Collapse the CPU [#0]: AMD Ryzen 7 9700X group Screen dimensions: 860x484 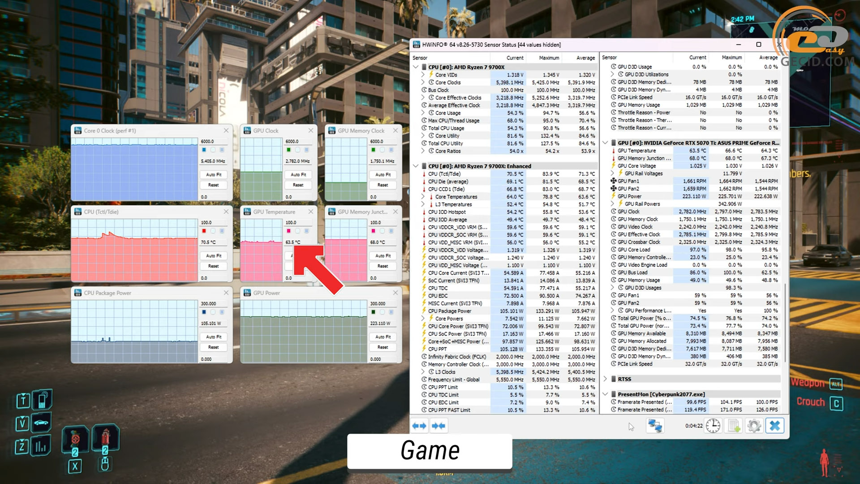click(416, 67)
